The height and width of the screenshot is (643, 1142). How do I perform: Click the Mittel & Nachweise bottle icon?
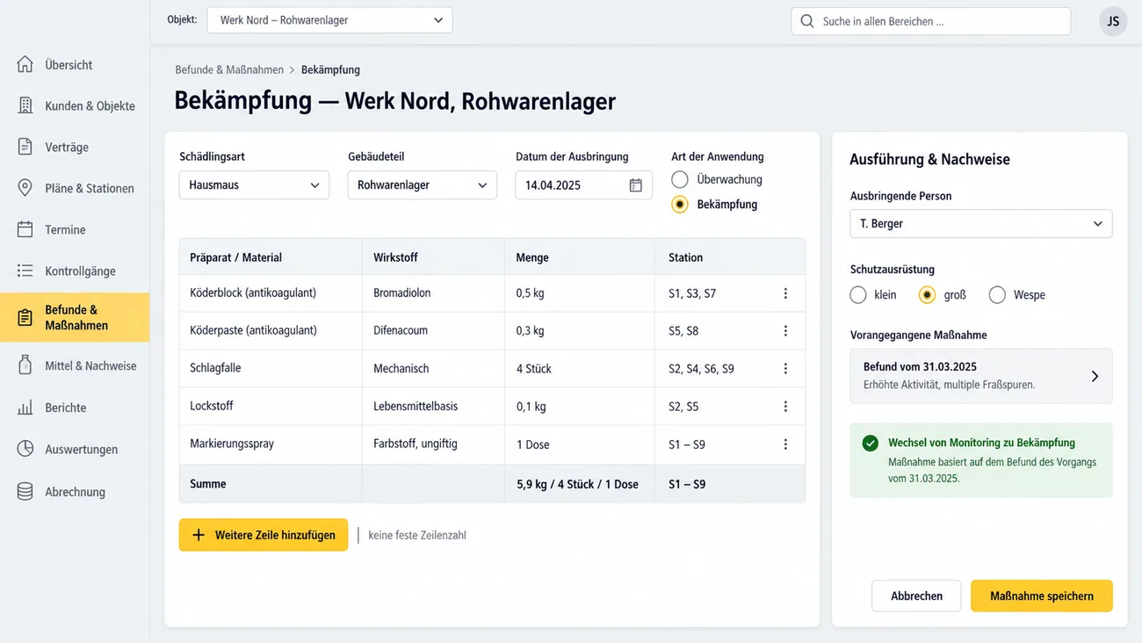[x=25, y=365]
